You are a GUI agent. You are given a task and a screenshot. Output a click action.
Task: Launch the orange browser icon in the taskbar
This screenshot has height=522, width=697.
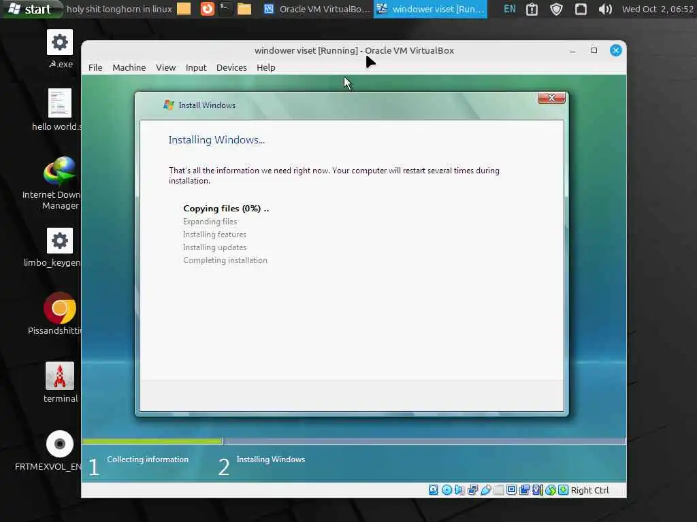[x=207, y=8]
